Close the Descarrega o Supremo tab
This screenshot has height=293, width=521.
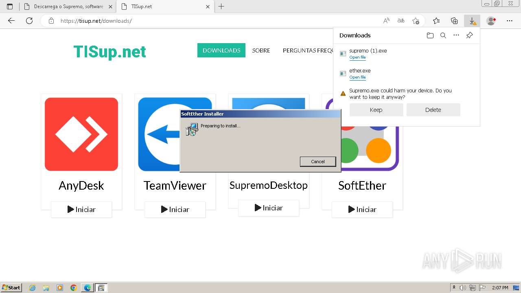(110, 7)
